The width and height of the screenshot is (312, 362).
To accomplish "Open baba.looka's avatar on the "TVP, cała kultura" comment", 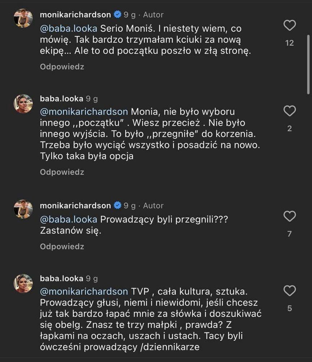I will click(23, 283).
